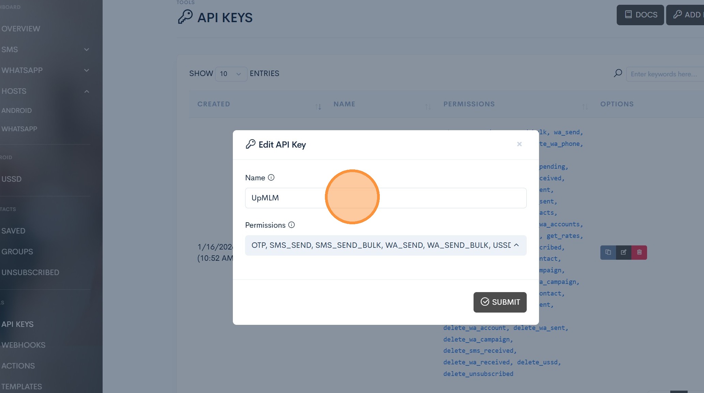704x393 pixels.
Task: Open Webhooks in the sidebar
Action: (x=23, y=345)
